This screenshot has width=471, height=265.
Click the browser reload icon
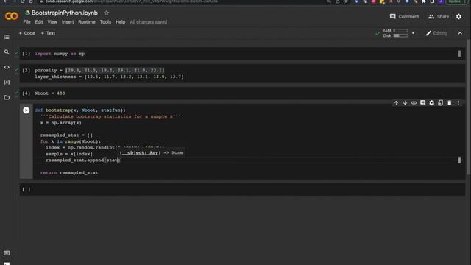click(23, 1)
